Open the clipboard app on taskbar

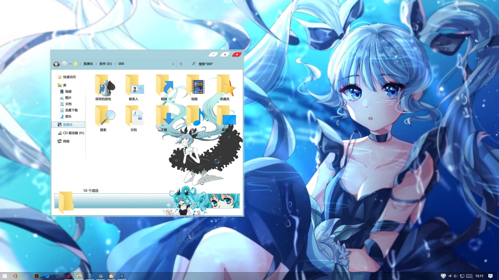[90, 276]
